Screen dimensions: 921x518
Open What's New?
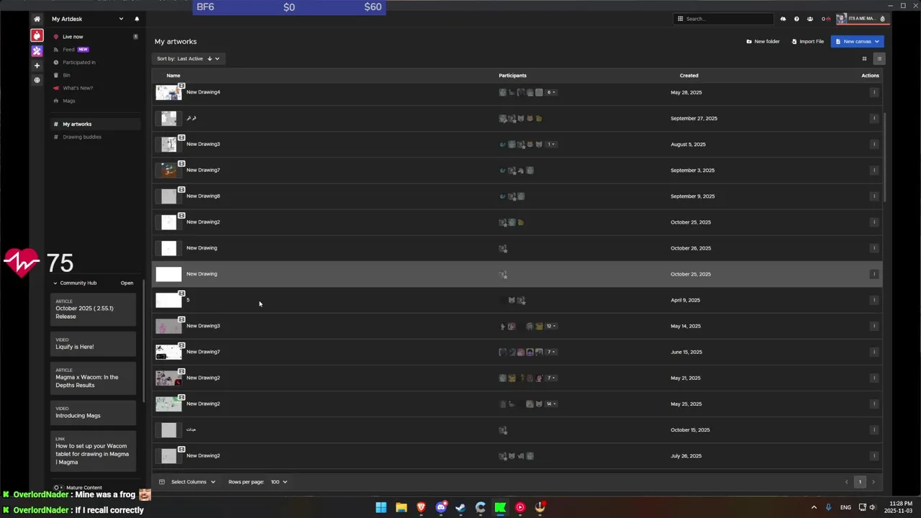click(78, 88)
